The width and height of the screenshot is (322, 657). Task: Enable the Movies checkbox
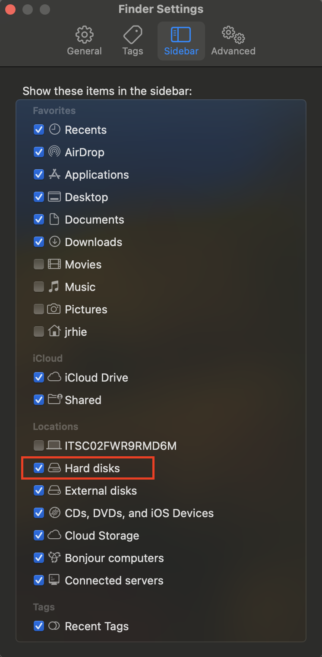click(x=39, y=264)
